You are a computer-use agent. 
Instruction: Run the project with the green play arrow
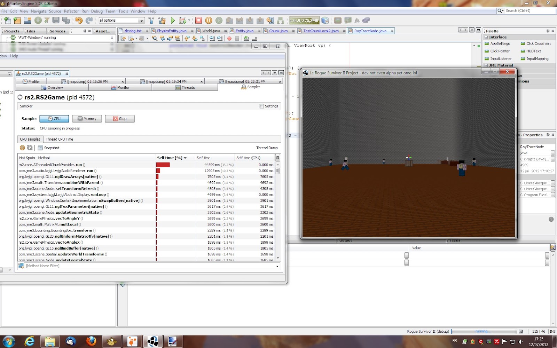tap(173, 21)
